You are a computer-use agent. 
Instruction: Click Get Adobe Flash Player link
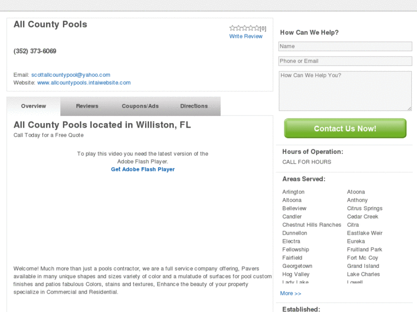[x=143, y=169]
